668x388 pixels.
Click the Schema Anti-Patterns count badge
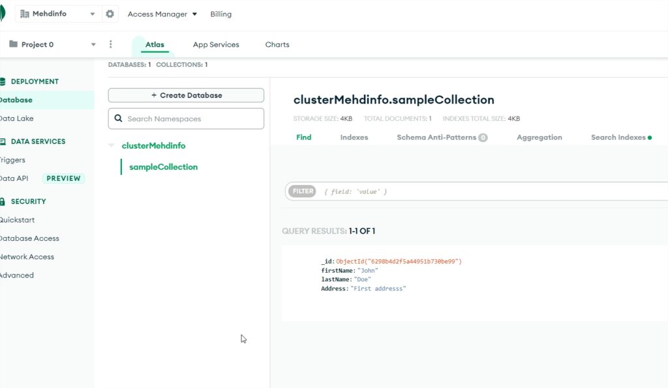[x=483, y=138]
